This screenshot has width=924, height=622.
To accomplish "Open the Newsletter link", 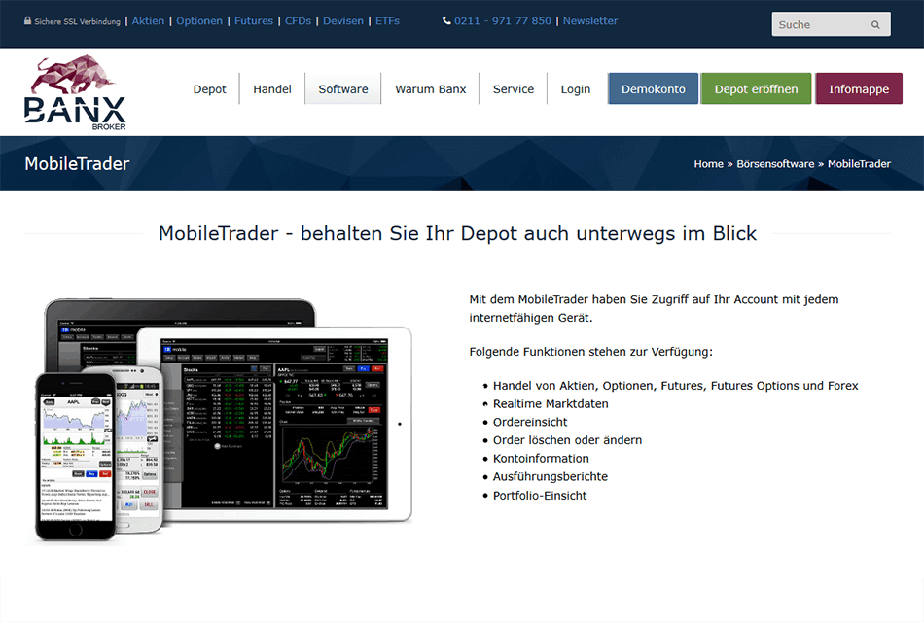I will tap(589, 20).
